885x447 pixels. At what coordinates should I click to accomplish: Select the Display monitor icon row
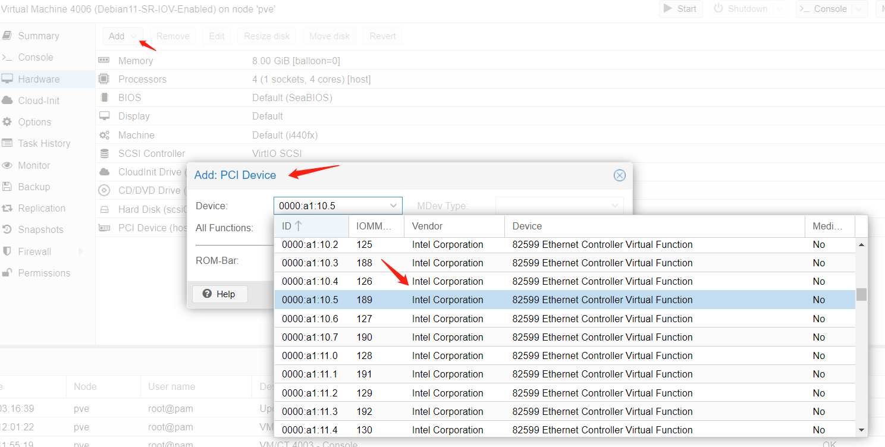tap(104, 116)
